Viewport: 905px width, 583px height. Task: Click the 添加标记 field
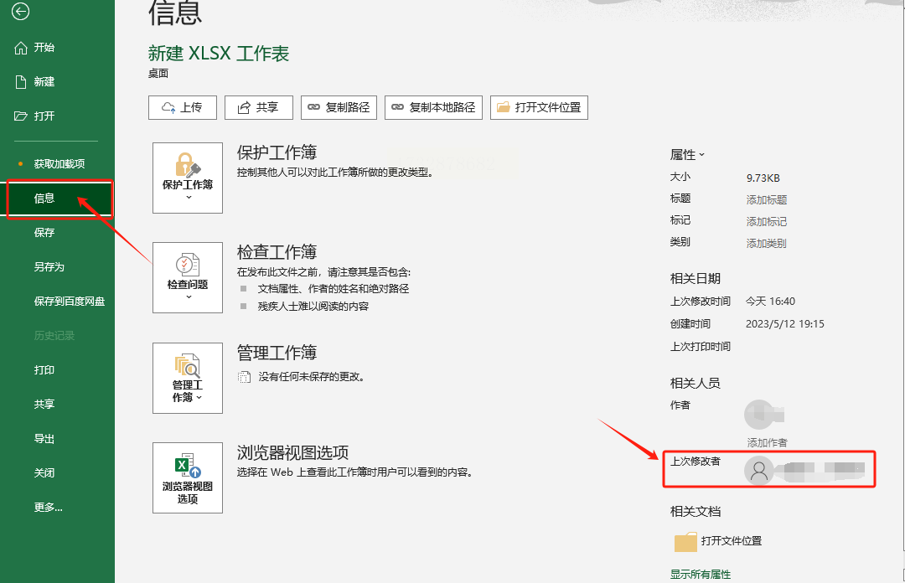coord(767,222)
